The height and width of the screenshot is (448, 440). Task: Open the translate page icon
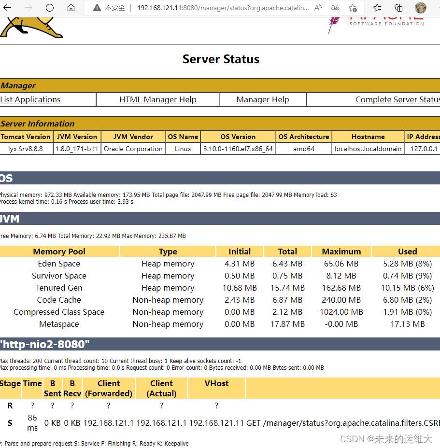[x=335, y=8]
